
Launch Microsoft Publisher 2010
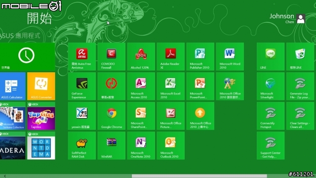[x=200, y=56]
